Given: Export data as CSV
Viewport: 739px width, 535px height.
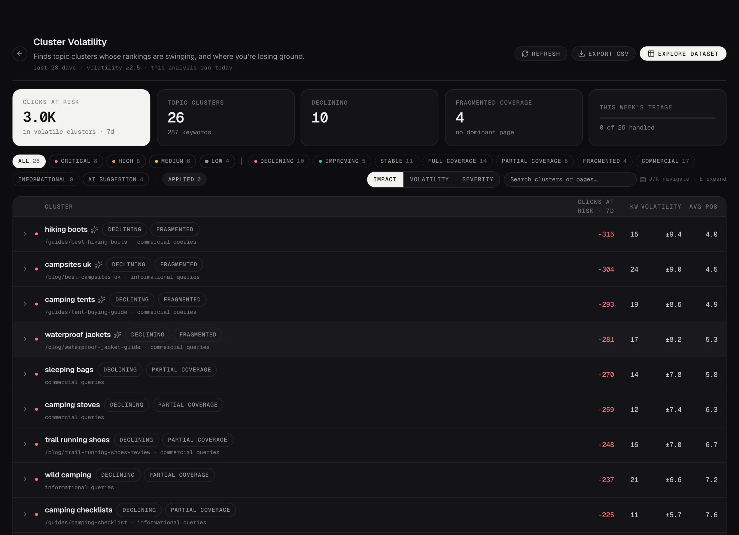Looking at the screenshot, I should (x=603, y=53).
